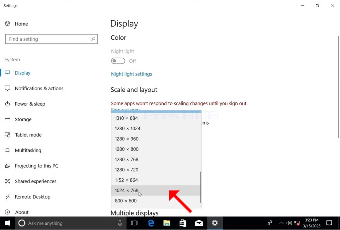Select 1280 × 960 resolution
This screenshot has height=230, width=340.
point(156,139)
